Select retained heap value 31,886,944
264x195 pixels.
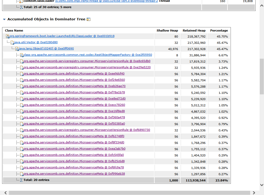coord(197,55)
